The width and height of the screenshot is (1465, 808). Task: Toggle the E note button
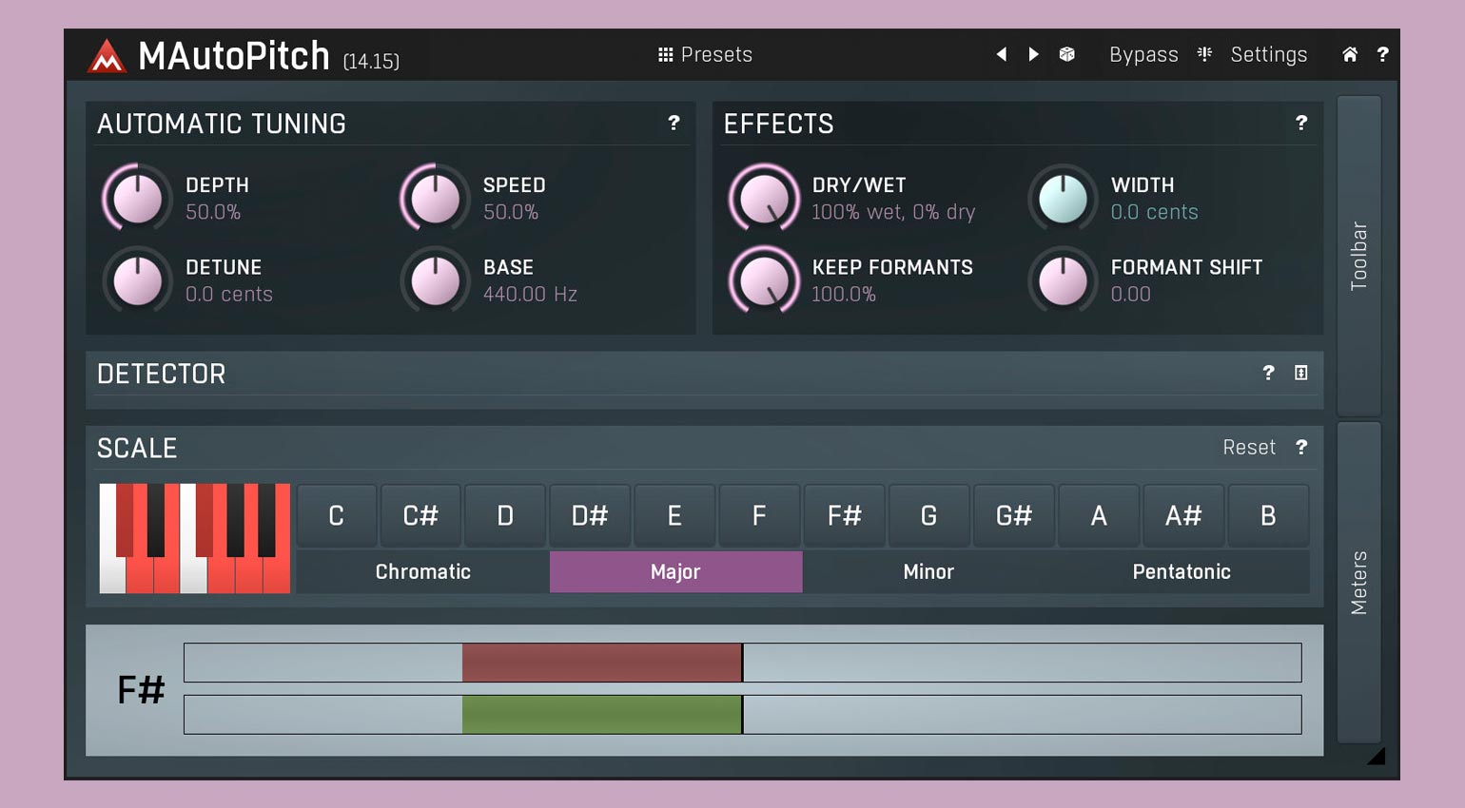tap(674, 515)
